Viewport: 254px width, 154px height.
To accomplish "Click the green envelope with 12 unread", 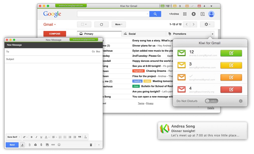I will [181, 53].
